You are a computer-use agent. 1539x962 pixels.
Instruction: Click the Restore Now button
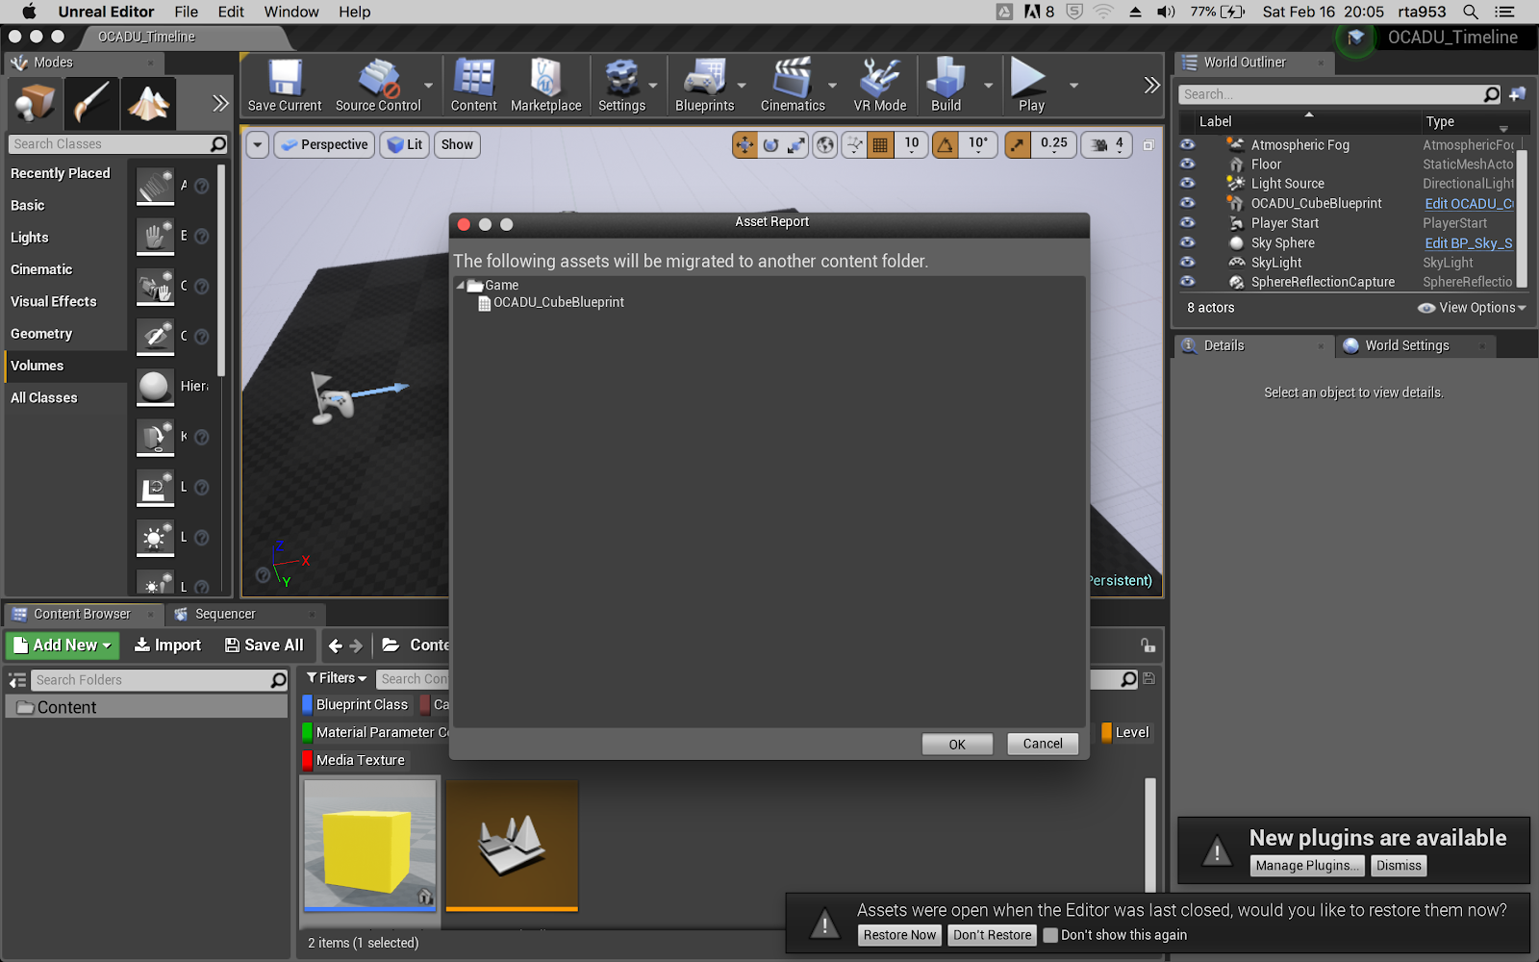pos(899,935)
